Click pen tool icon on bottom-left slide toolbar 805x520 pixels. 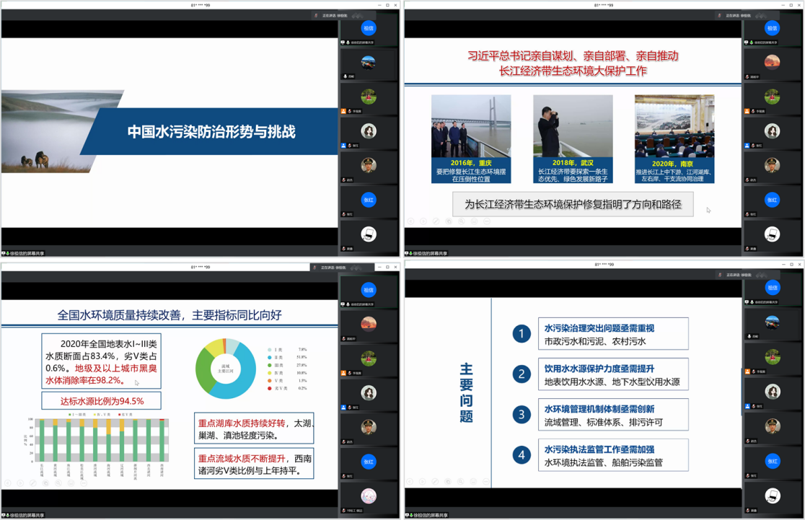[x=33, y=482]
